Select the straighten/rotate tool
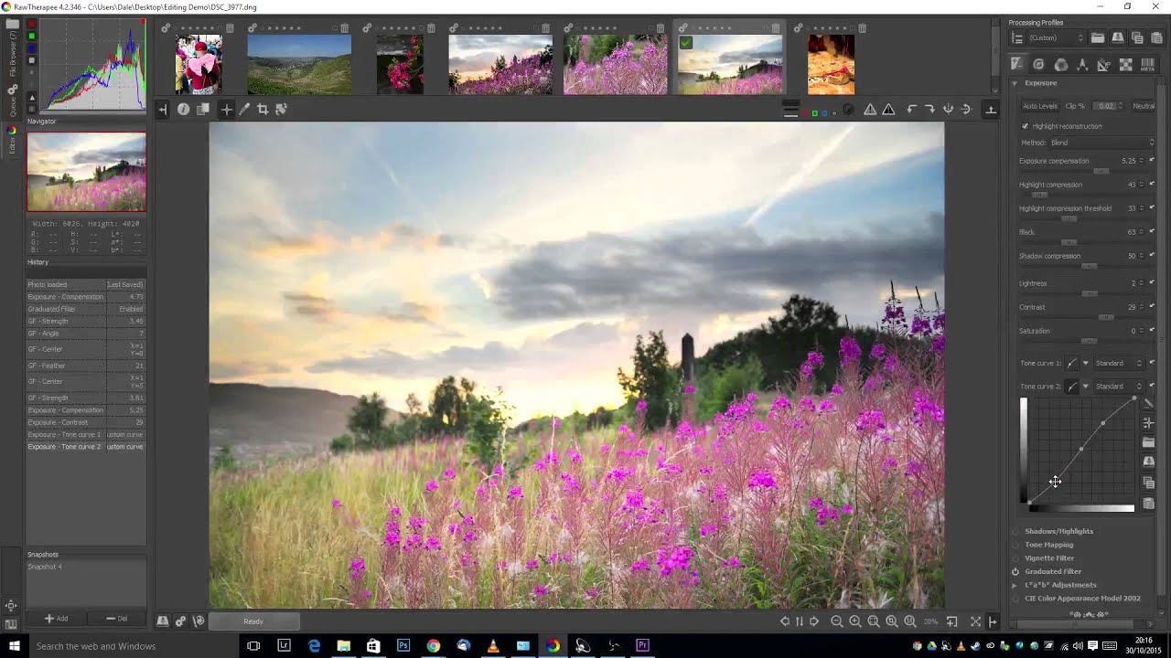The image size is (1171, 658). pos(281,109)
